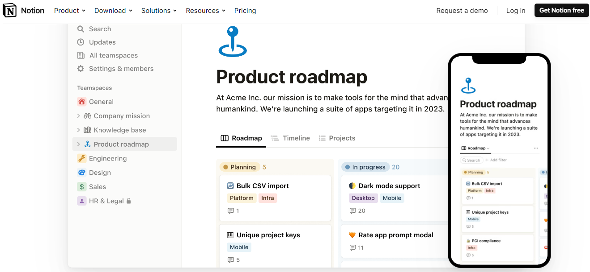Select the All teamspaces building icon
This screenshot has width=590, height=272.
coord(81,55)
